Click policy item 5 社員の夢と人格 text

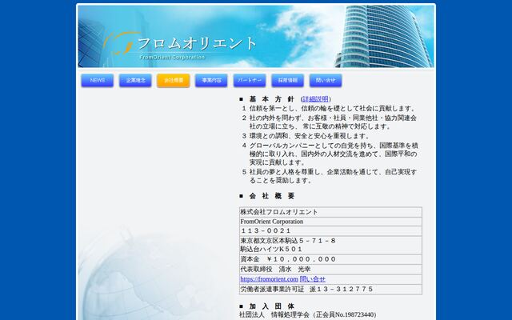pyautogui.click(x=333, y=176)
